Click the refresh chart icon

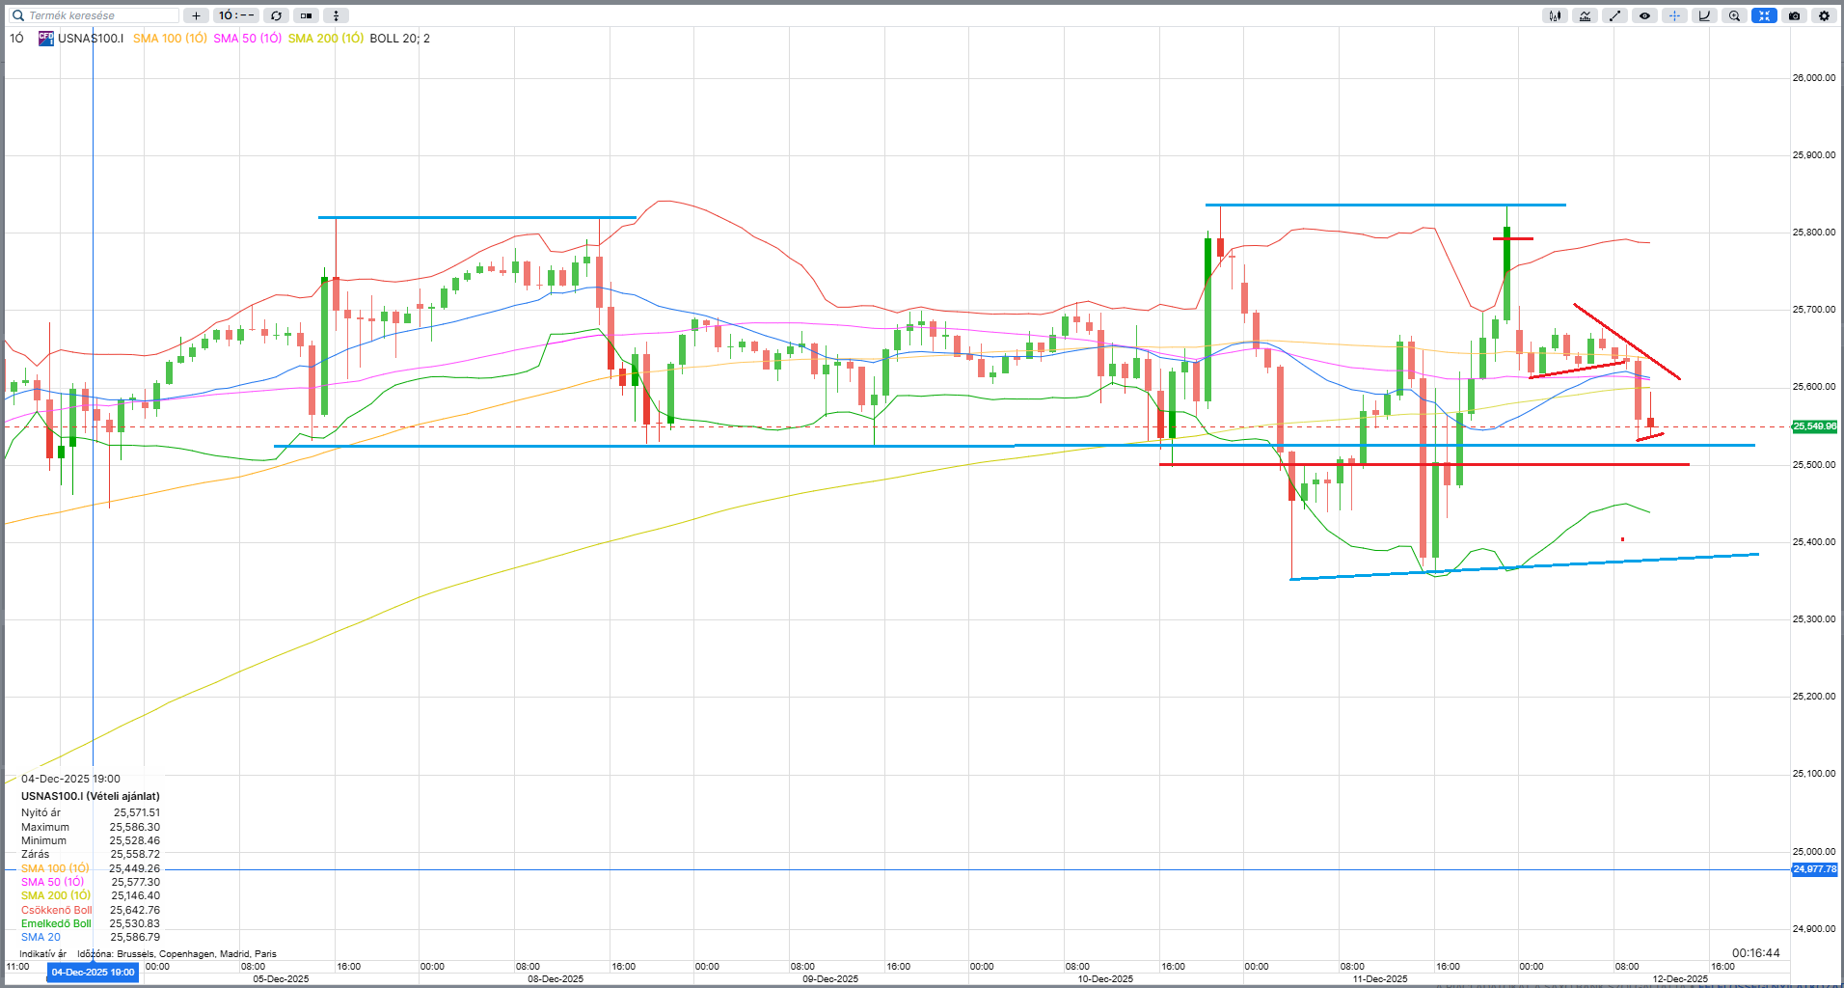[x=276, y=15]
